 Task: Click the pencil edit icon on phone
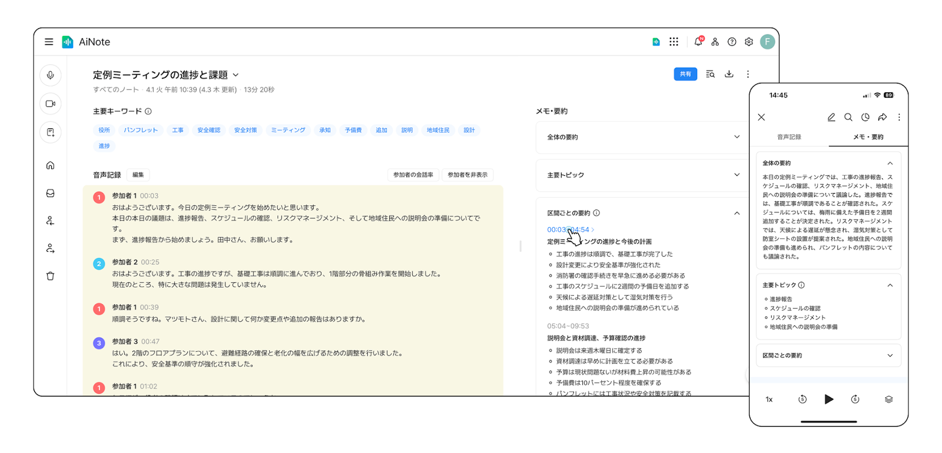pyautogui.click(x=831, y=117)
